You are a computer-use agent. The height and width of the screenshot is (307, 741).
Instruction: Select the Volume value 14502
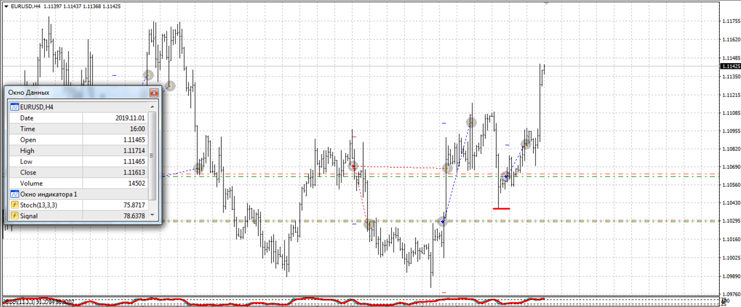[137, 184]
